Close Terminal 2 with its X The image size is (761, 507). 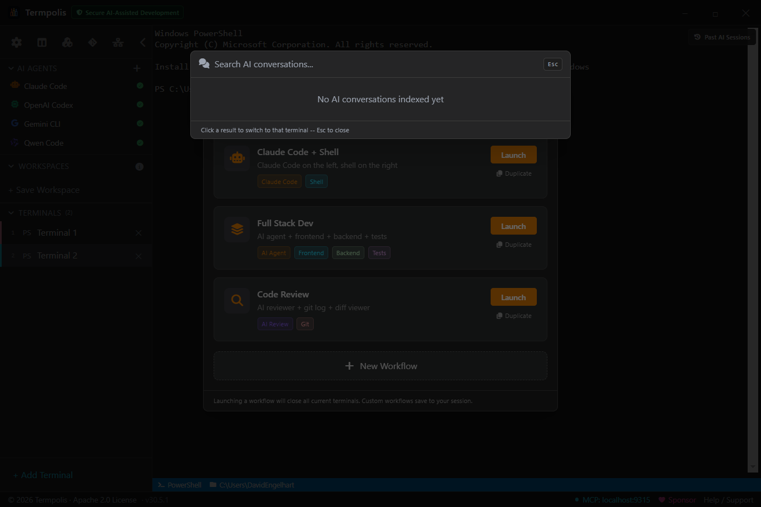click(139, 256)
